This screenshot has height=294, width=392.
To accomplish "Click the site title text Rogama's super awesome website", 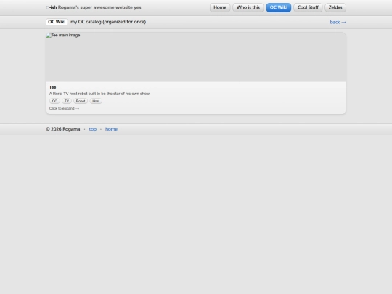I will (x=99, y=7).
